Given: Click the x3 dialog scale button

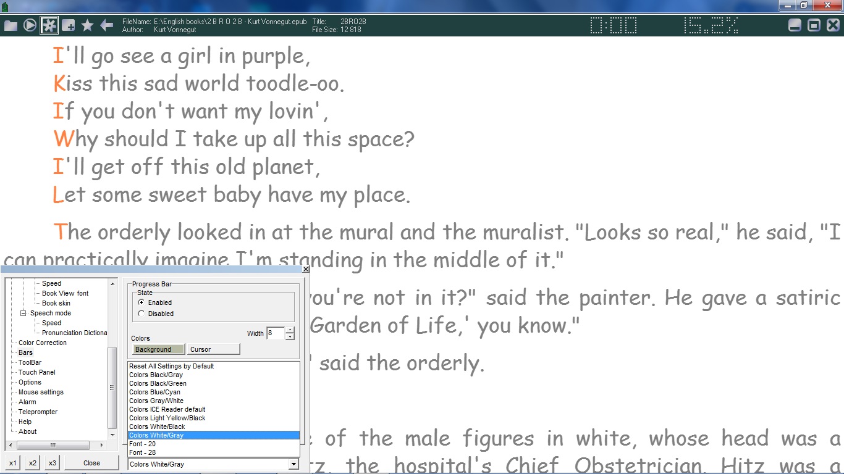Looking at the screenshot, I should coord(53,463).
